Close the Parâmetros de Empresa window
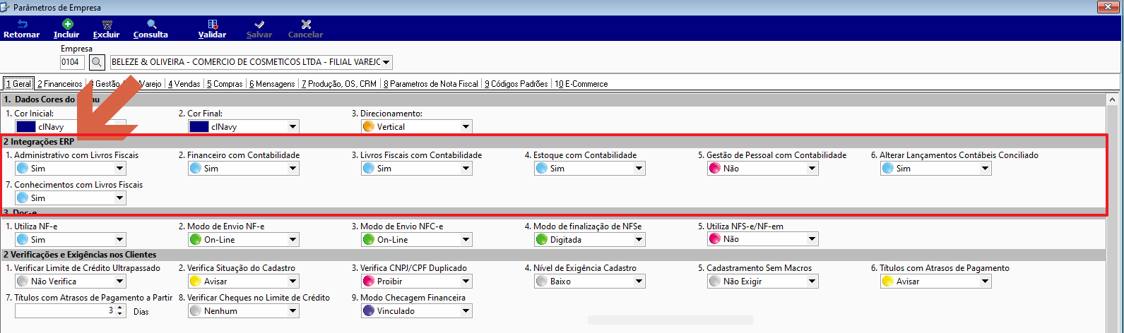Viewport: 1124px width, 333px height. (1108, 8)
